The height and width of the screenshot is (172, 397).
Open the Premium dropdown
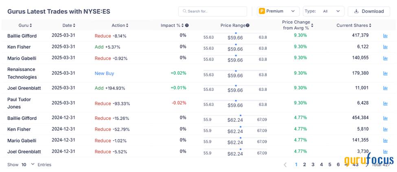coord(278,11)
